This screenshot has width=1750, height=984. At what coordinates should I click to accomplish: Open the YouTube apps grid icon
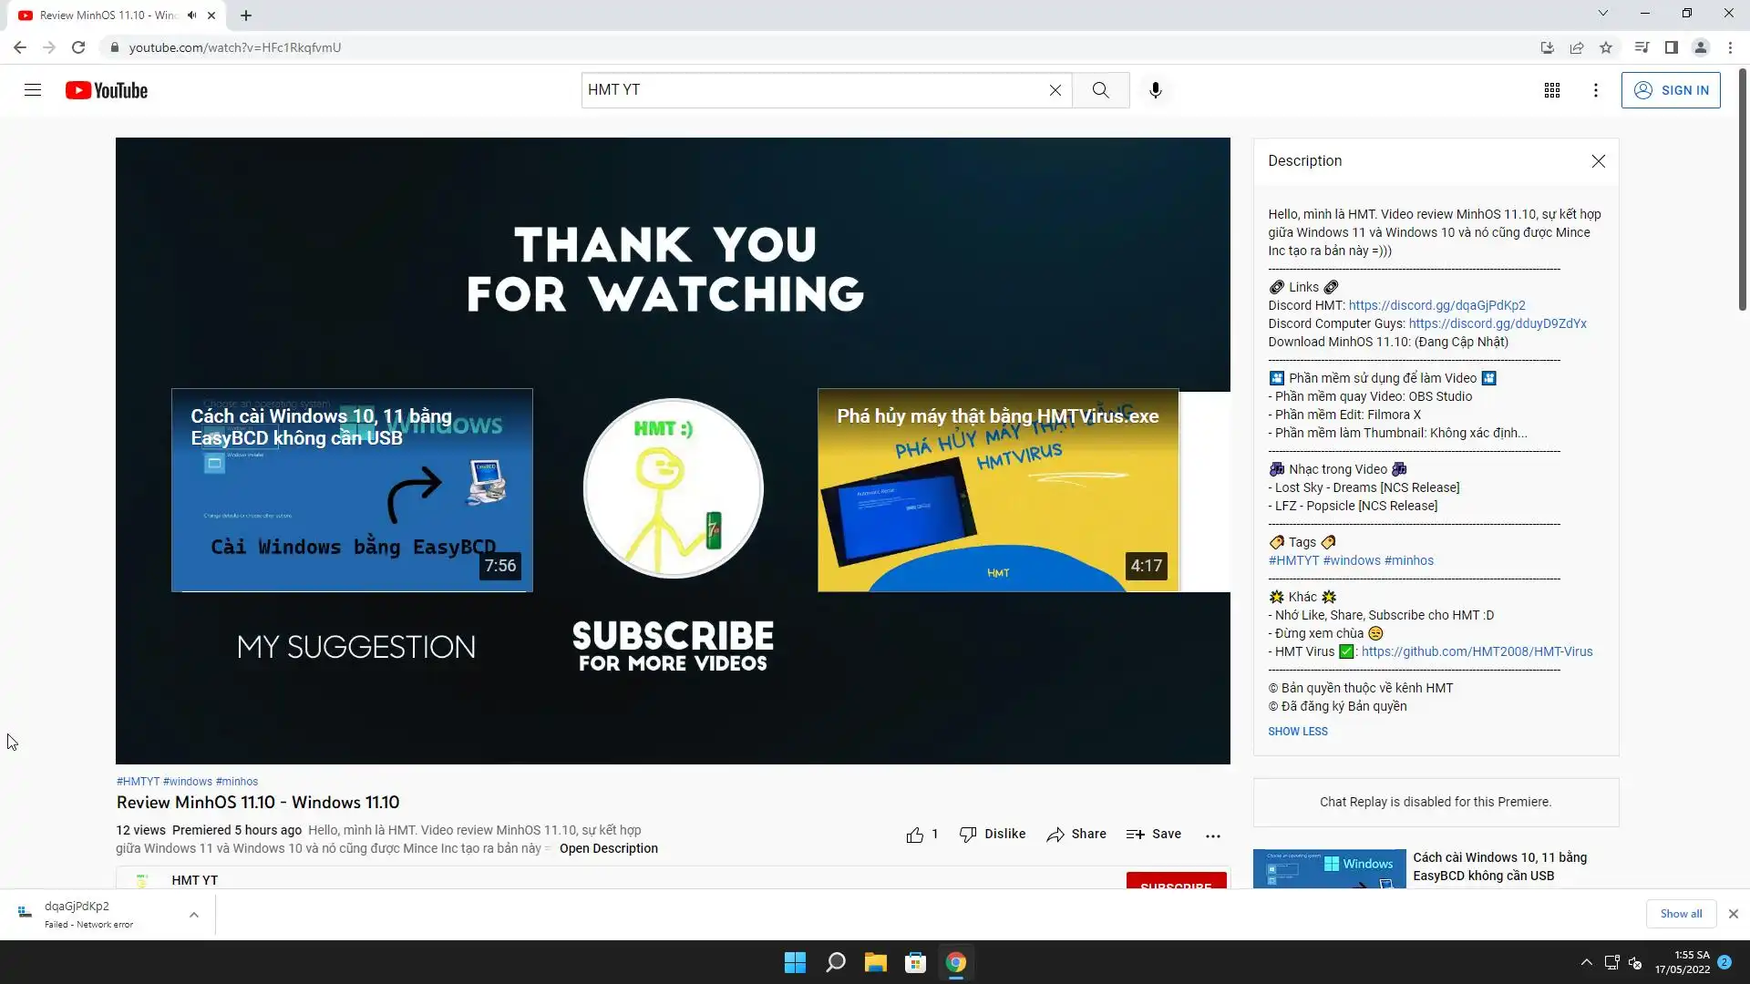pyautogui.click(x=1551, y=90)
